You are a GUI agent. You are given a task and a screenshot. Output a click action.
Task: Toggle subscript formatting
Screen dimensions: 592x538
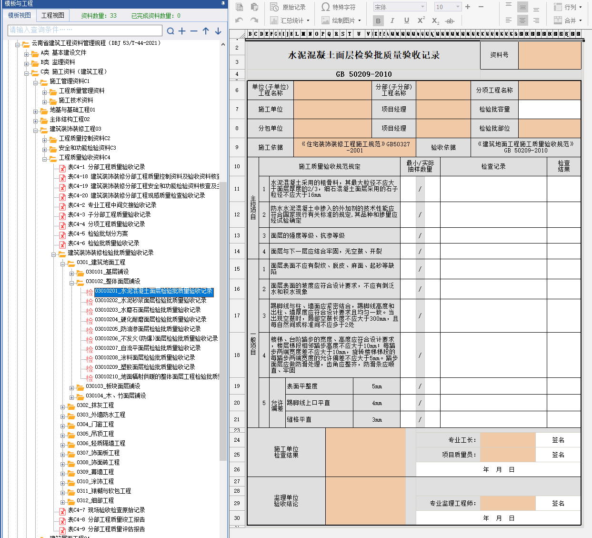click(x=435, y=20)
